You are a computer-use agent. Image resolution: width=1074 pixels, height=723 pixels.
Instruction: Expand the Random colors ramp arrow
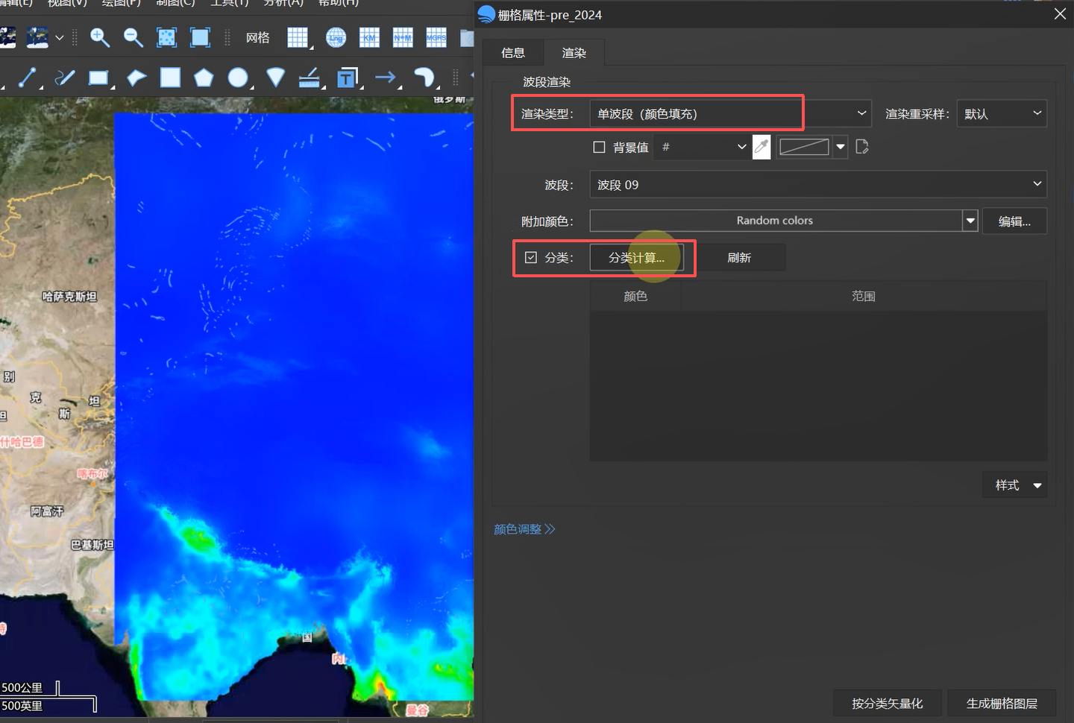pyautogui.click(x=970, y=221)
